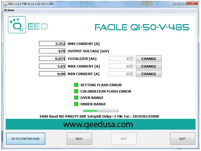Viewport: 201px width, 151px height.
Task: Click the MAX CURRENT [A] label
Action: tap(84, 66)
